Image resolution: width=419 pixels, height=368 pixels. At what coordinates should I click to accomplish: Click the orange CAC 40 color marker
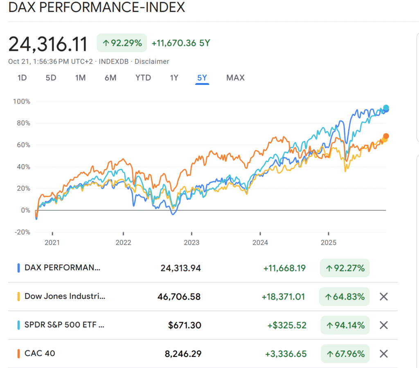18,354
